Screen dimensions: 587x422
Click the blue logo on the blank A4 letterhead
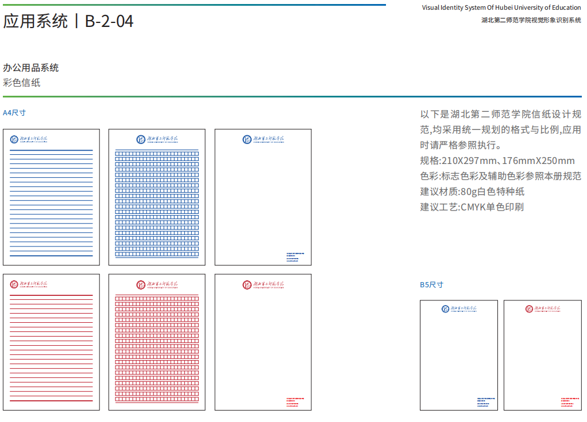point(262,139)
